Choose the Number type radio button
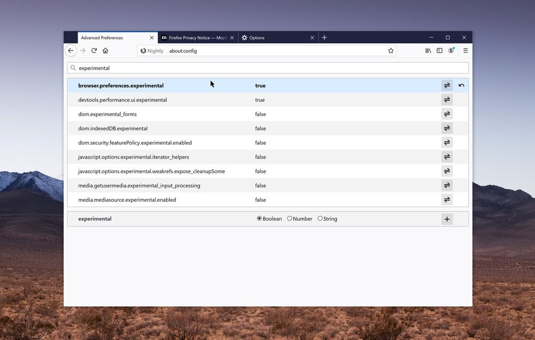 289,218
